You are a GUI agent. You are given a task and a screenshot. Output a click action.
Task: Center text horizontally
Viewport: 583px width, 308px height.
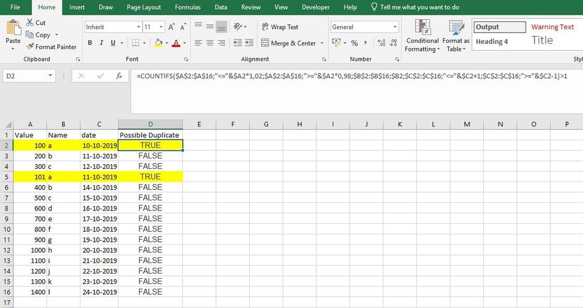pos(210,43)
